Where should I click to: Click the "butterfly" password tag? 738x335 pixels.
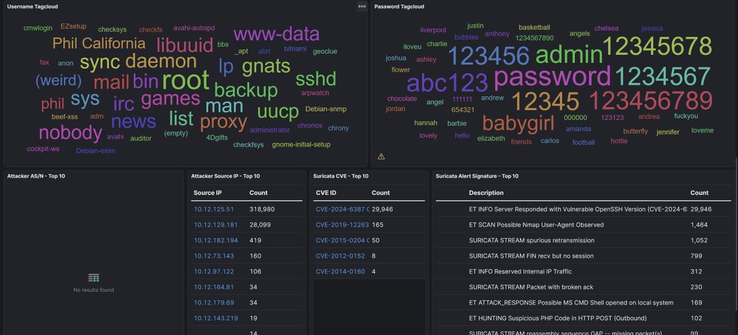pyautogui.click(x=635, y=131)
